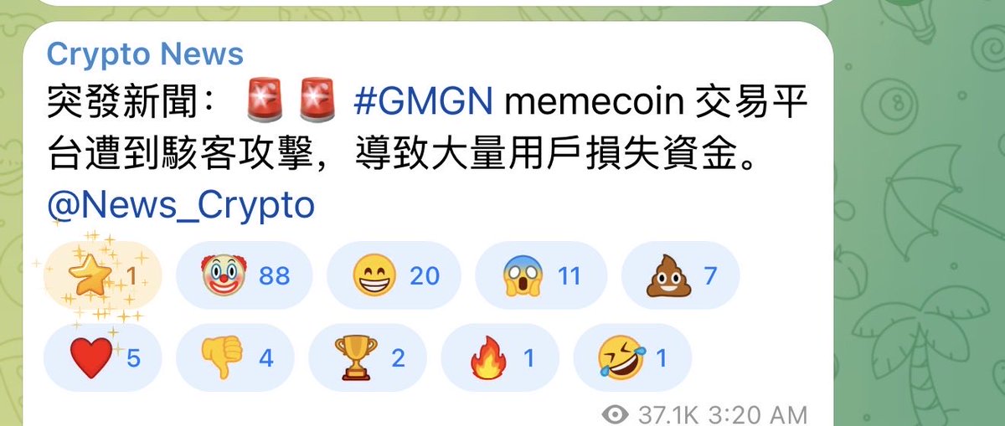Tap the screaming face reaction
Image resolution: width=1005 pixels, height=426 pixels.
542,276
